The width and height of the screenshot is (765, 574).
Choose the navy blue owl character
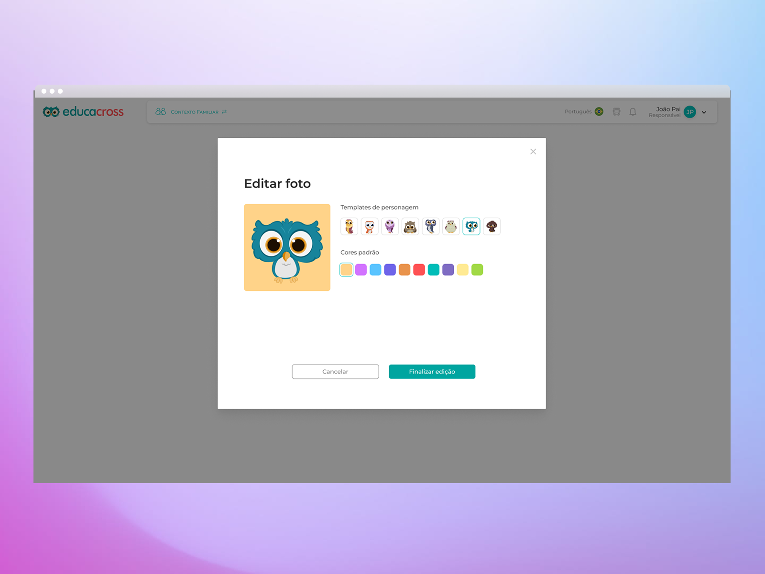coord(431,226)
